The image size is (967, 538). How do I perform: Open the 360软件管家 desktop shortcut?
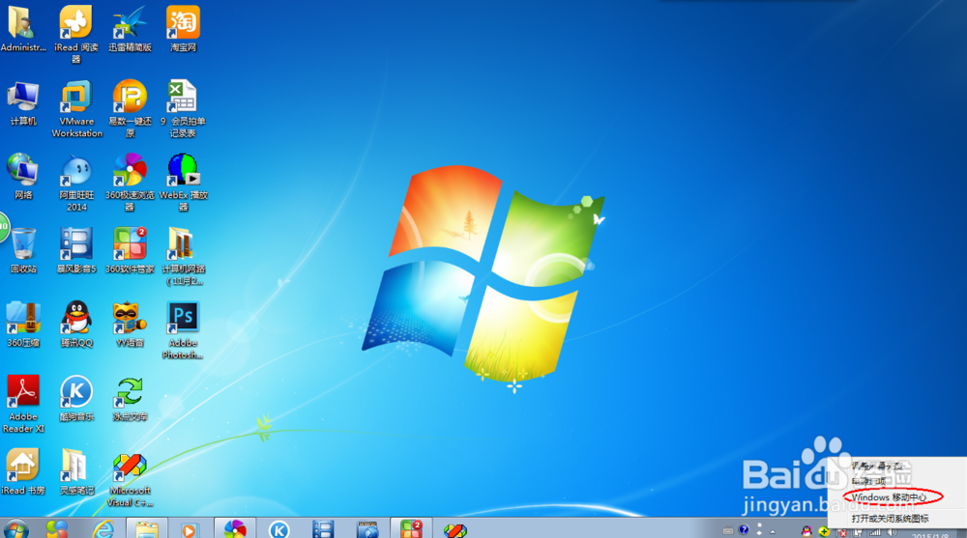(130, 250)
